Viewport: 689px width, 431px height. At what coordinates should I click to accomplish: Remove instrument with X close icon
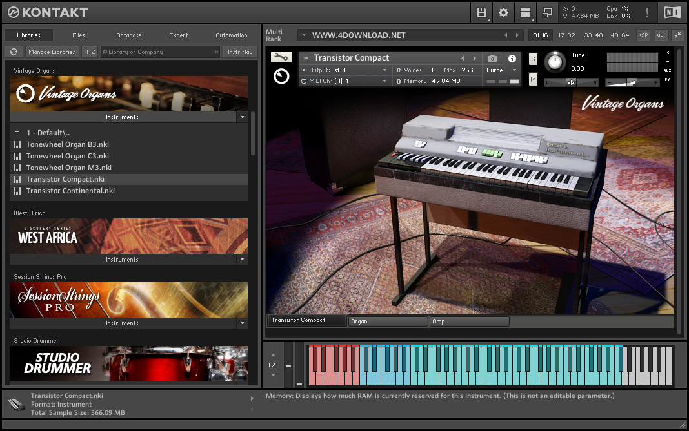[x=667, y=53]
